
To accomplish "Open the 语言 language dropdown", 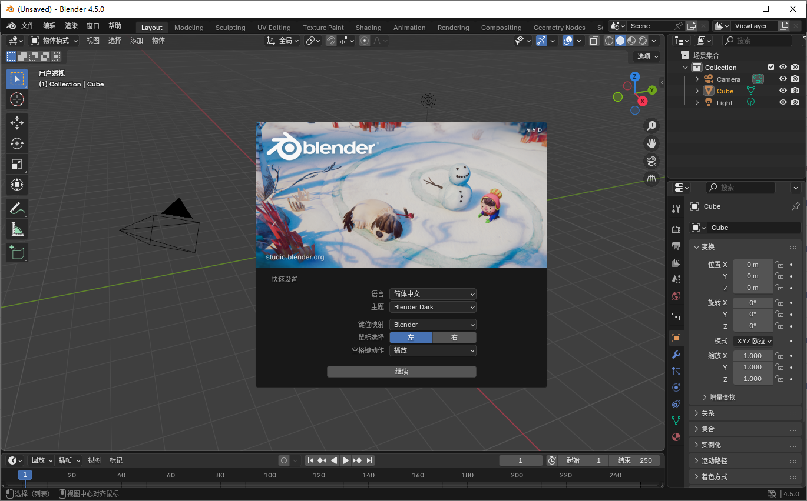I will point(433,294).
